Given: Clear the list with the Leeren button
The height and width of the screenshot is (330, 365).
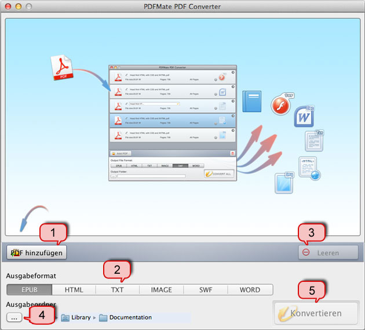Looking at the screenshot, I should [329, 253].
